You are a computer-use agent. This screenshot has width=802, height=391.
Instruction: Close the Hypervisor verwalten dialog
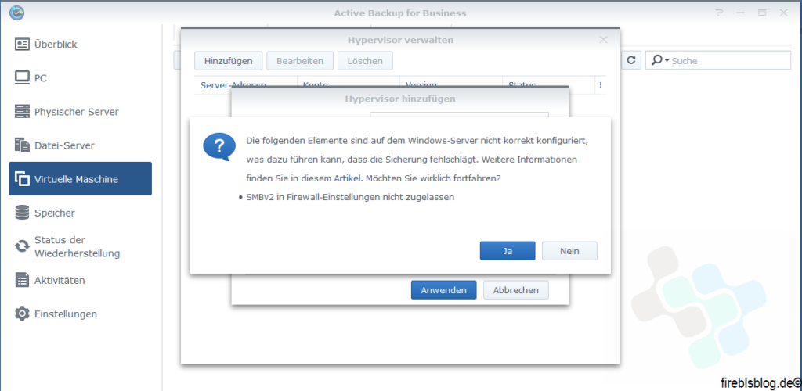coord(604,40)
